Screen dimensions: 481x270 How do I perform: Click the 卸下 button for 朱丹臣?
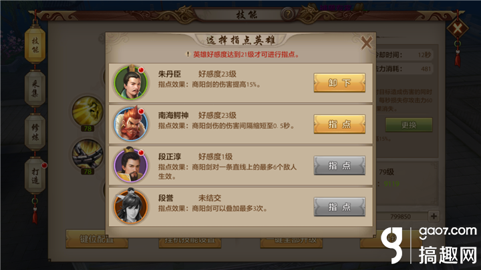tap(339, 83)
